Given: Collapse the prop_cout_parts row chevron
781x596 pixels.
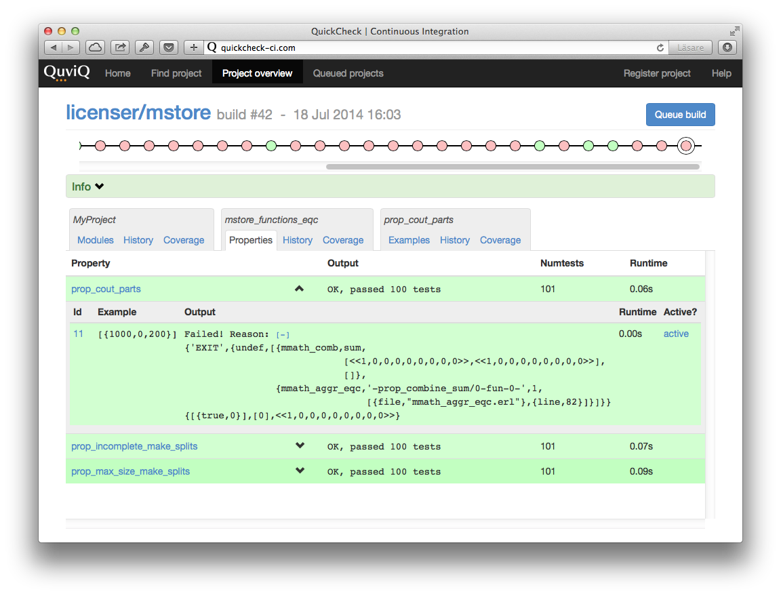Looking at the screenshot, I should tap(299, 289).
